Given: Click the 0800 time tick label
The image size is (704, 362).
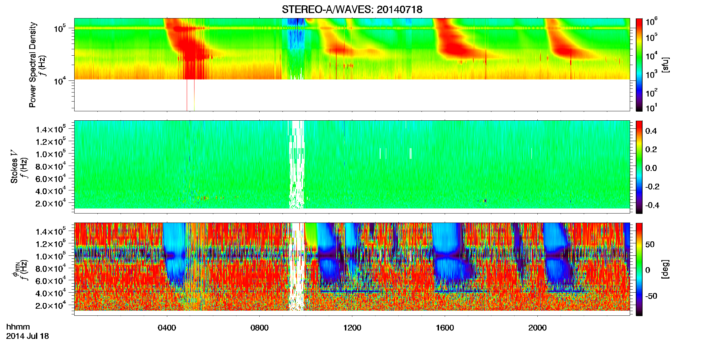Looking at the screenshot, I should (260, 327).
